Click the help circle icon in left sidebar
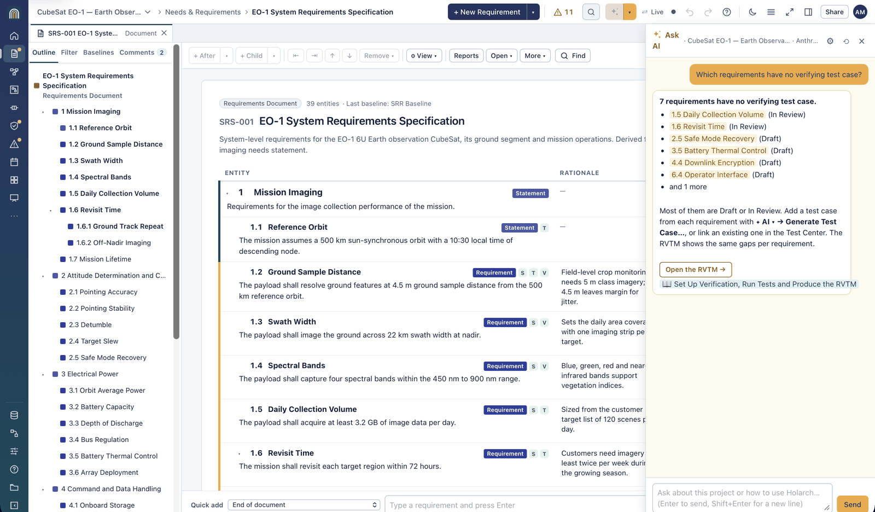Image resolution: width=875 pixels, height=512 pixels. point(14,469)
